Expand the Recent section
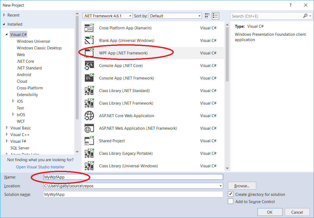This screenshot has height=218, width=314. 4,15
